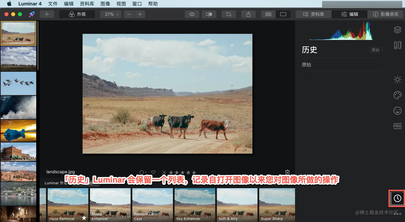The width and height of the screenshot is (405, 222).
Task: Toggle the eye preview icon
Action: (192, 14)
